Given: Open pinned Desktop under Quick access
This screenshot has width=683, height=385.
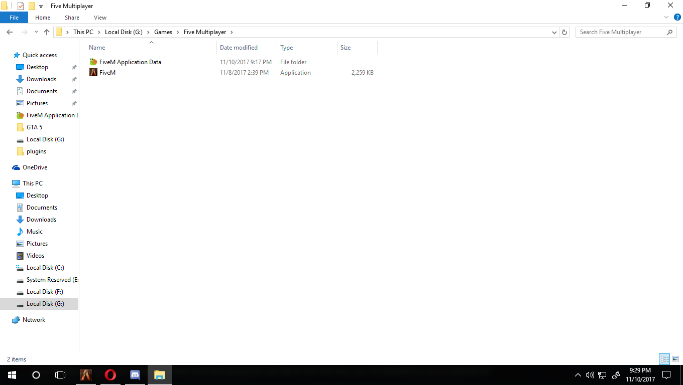Looking at the screenshot, I should tap(37, 67).
